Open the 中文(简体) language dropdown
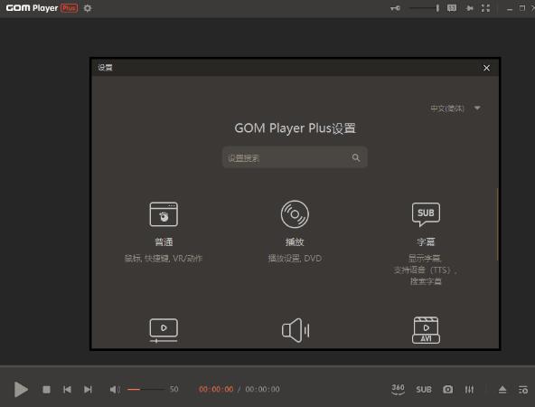 pyautogui.click(x=455, y=109)
